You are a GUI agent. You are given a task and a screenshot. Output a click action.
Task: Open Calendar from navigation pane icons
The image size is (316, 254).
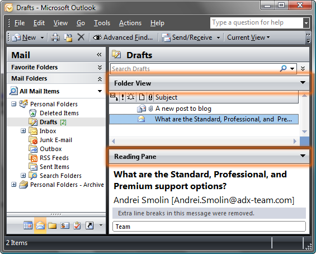point(28,225)
